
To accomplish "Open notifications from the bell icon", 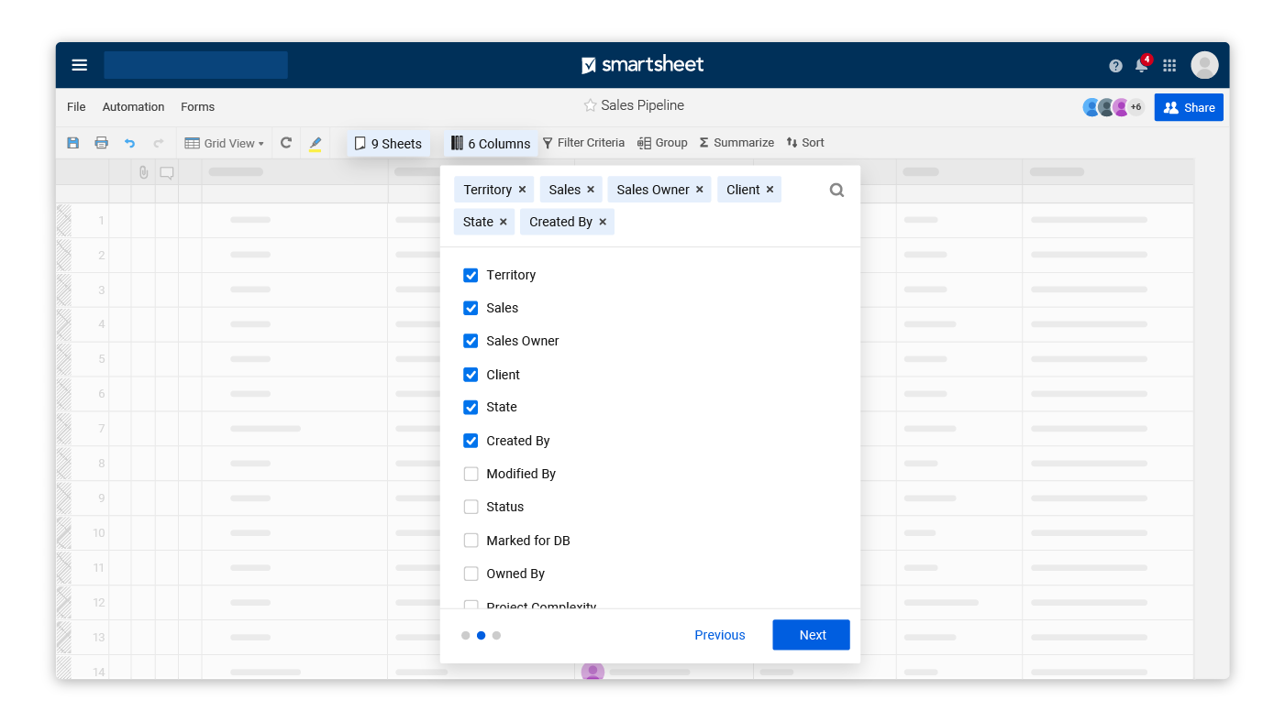I will click(1140, 65).
